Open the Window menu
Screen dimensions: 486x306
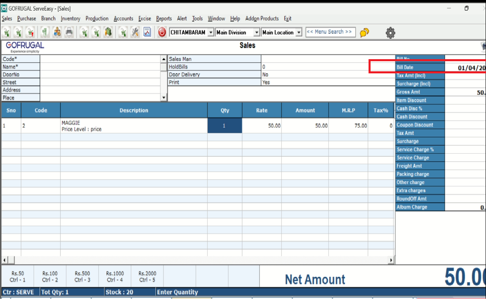[x=216, y=19]
